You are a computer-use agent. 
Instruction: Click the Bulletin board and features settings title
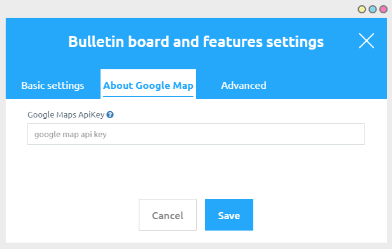(x=196, y=42)
